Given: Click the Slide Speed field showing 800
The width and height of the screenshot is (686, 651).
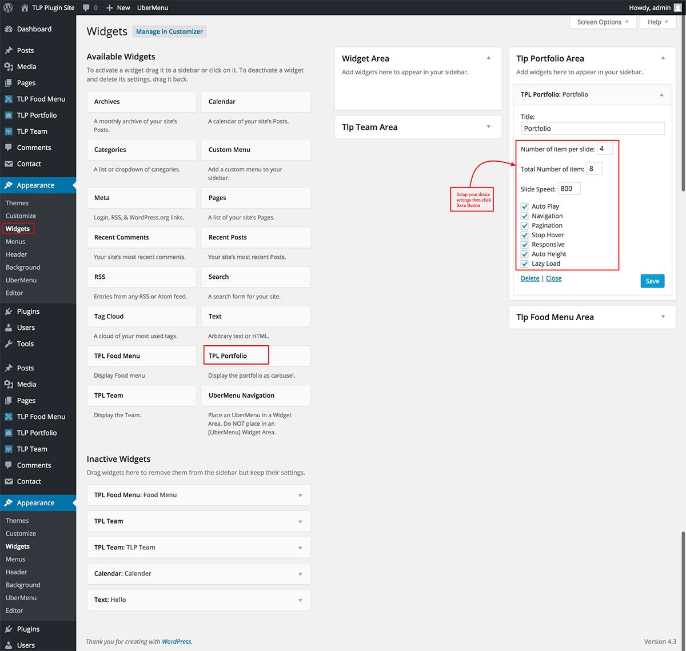Looking at the screenshot, I should 569,189.
